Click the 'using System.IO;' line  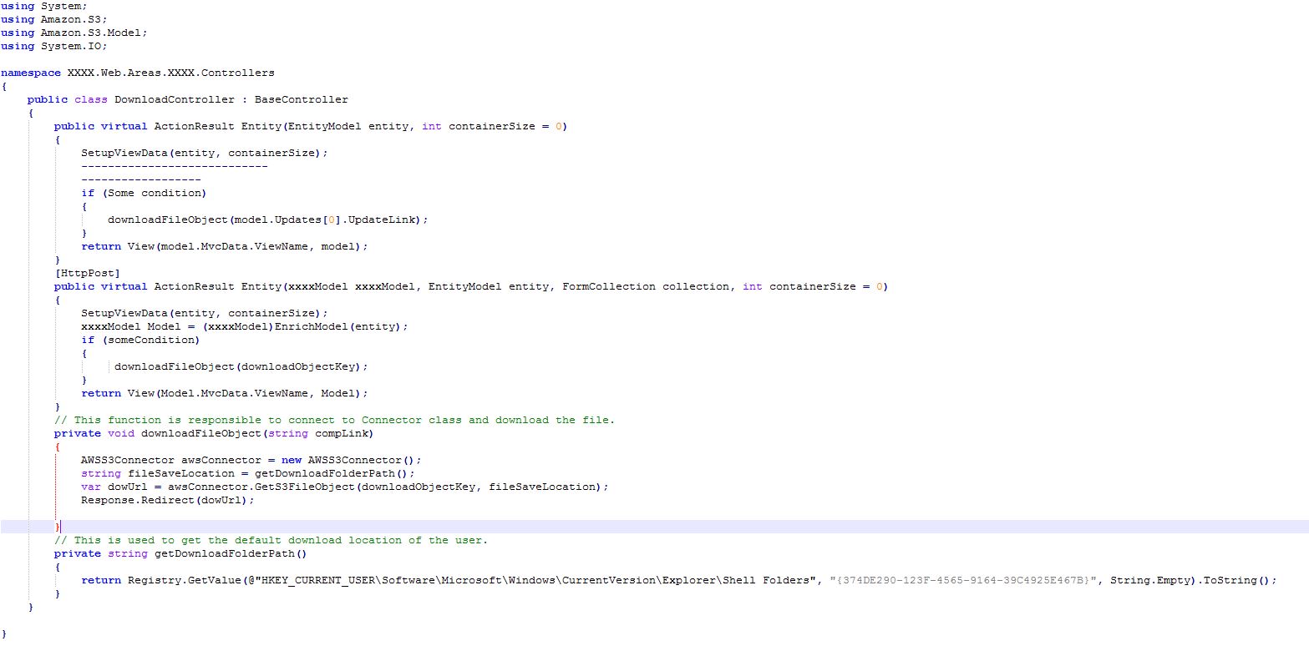53,46
